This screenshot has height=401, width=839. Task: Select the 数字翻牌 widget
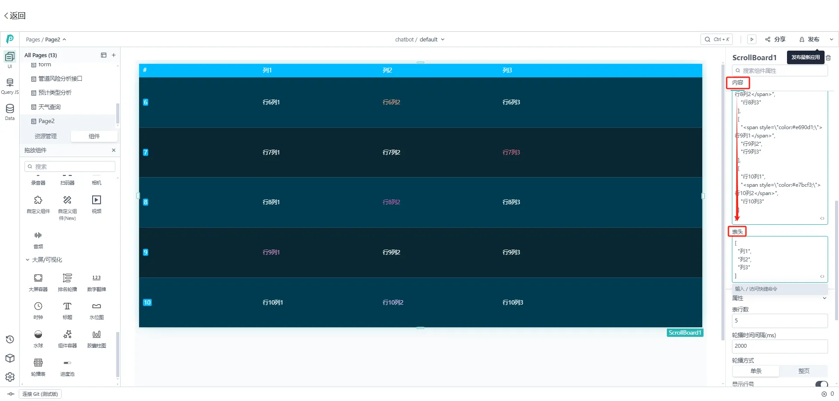[97, 283]
